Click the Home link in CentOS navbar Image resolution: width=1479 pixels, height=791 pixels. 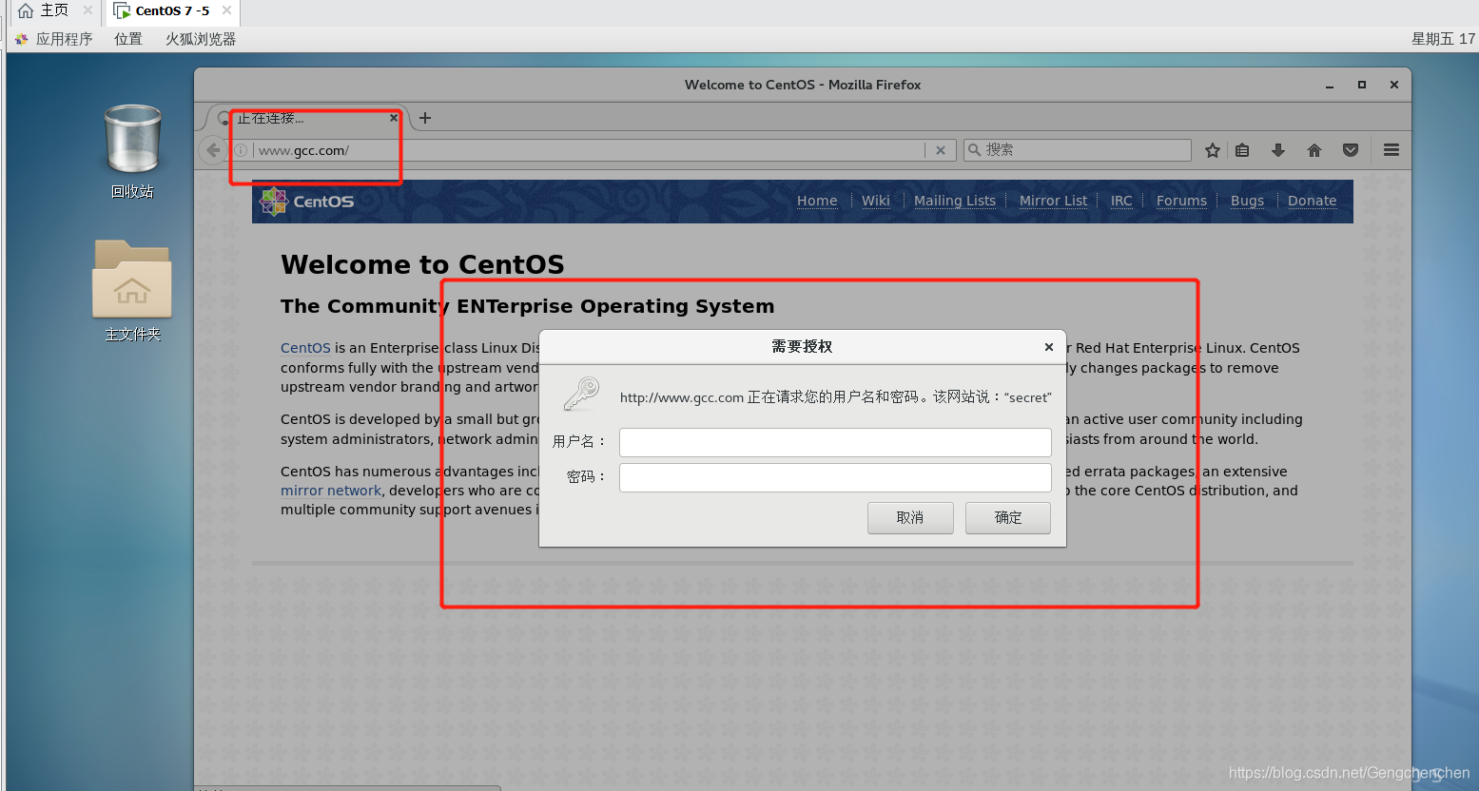click(817, 201)
